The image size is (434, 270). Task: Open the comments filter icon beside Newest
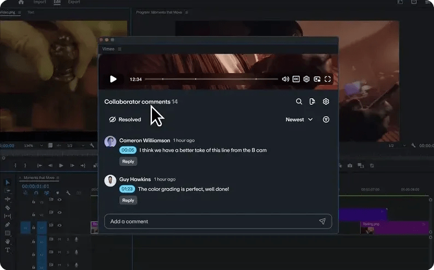click(326, 119)
